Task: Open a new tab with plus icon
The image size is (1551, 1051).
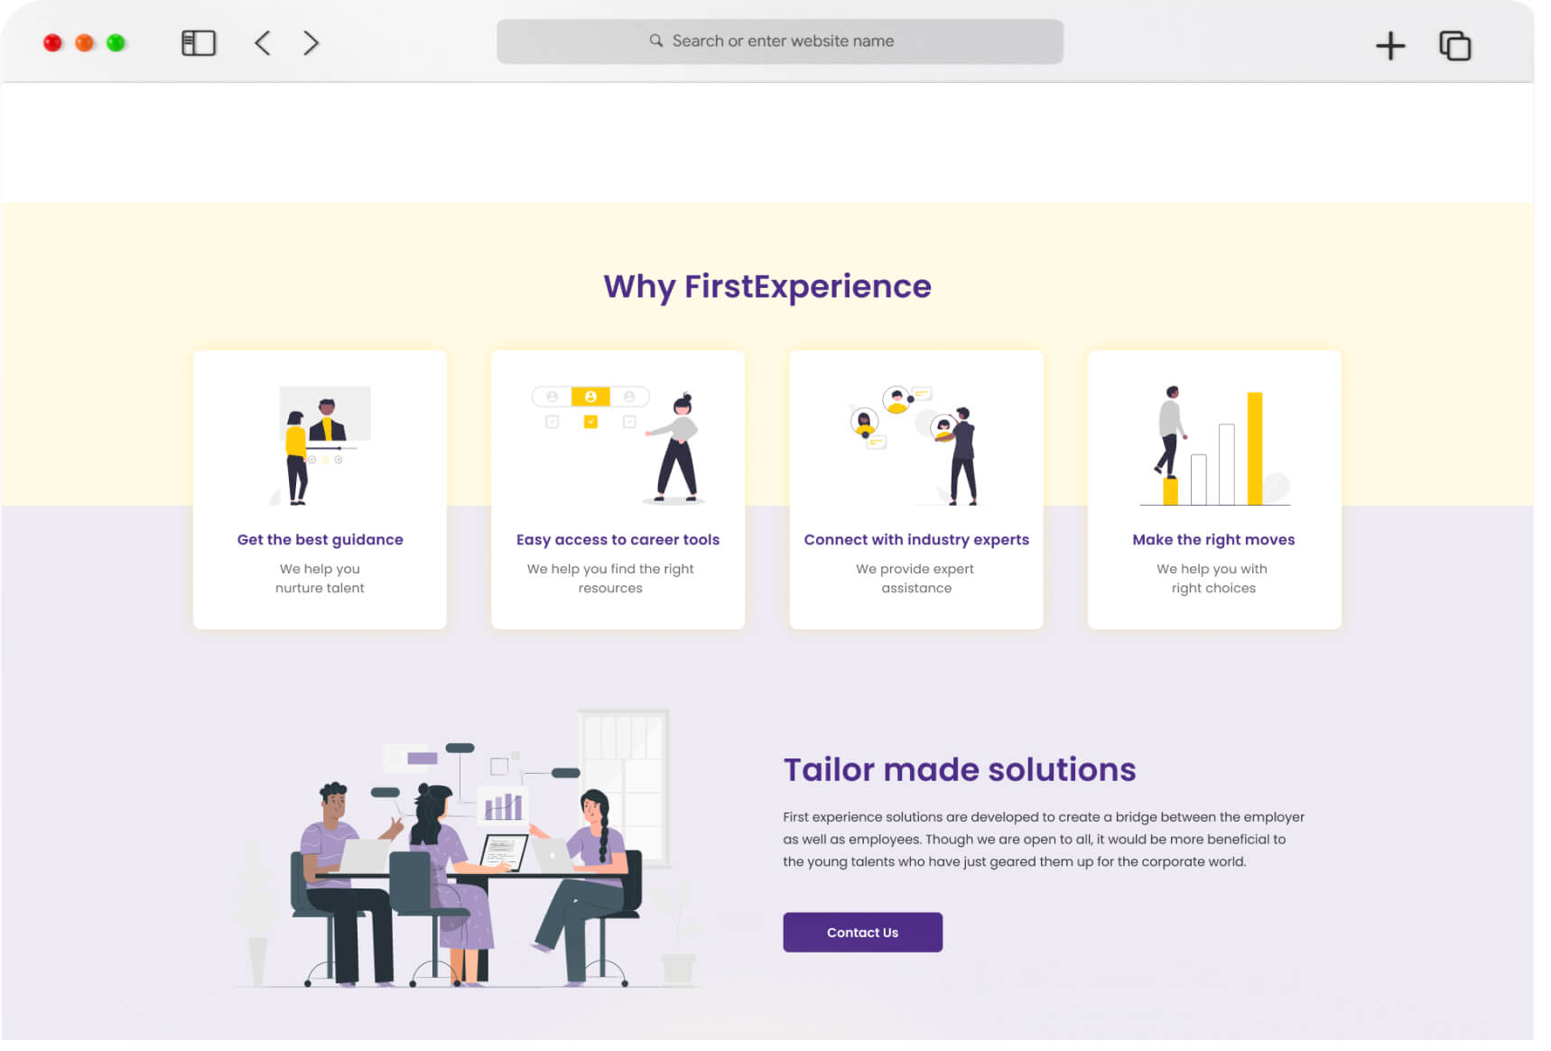Action: coord(1389,45)
